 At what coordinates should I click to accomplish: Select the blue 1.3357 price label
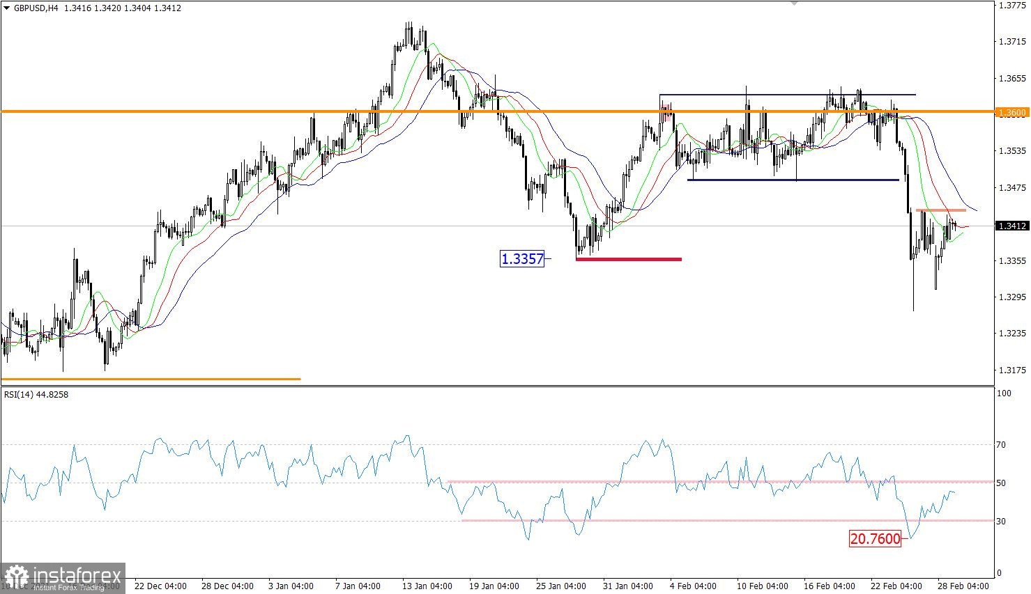(x=522, y=259)
